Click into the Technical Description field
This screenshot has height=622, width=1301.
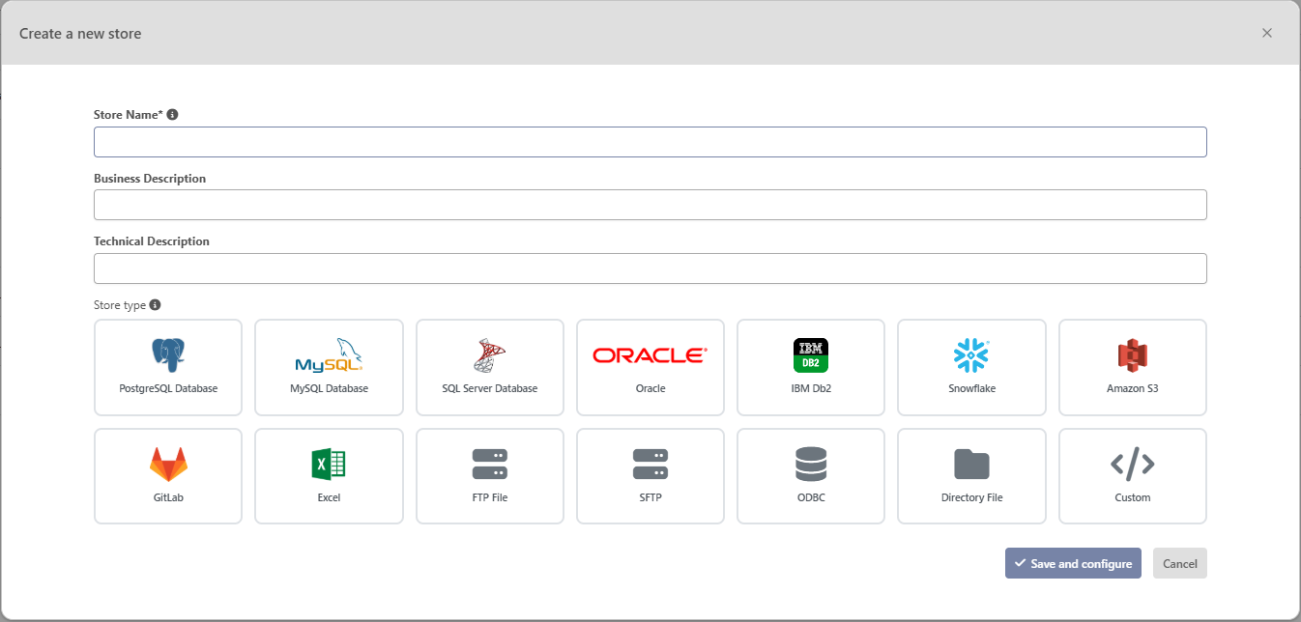[x=650, y=269]
